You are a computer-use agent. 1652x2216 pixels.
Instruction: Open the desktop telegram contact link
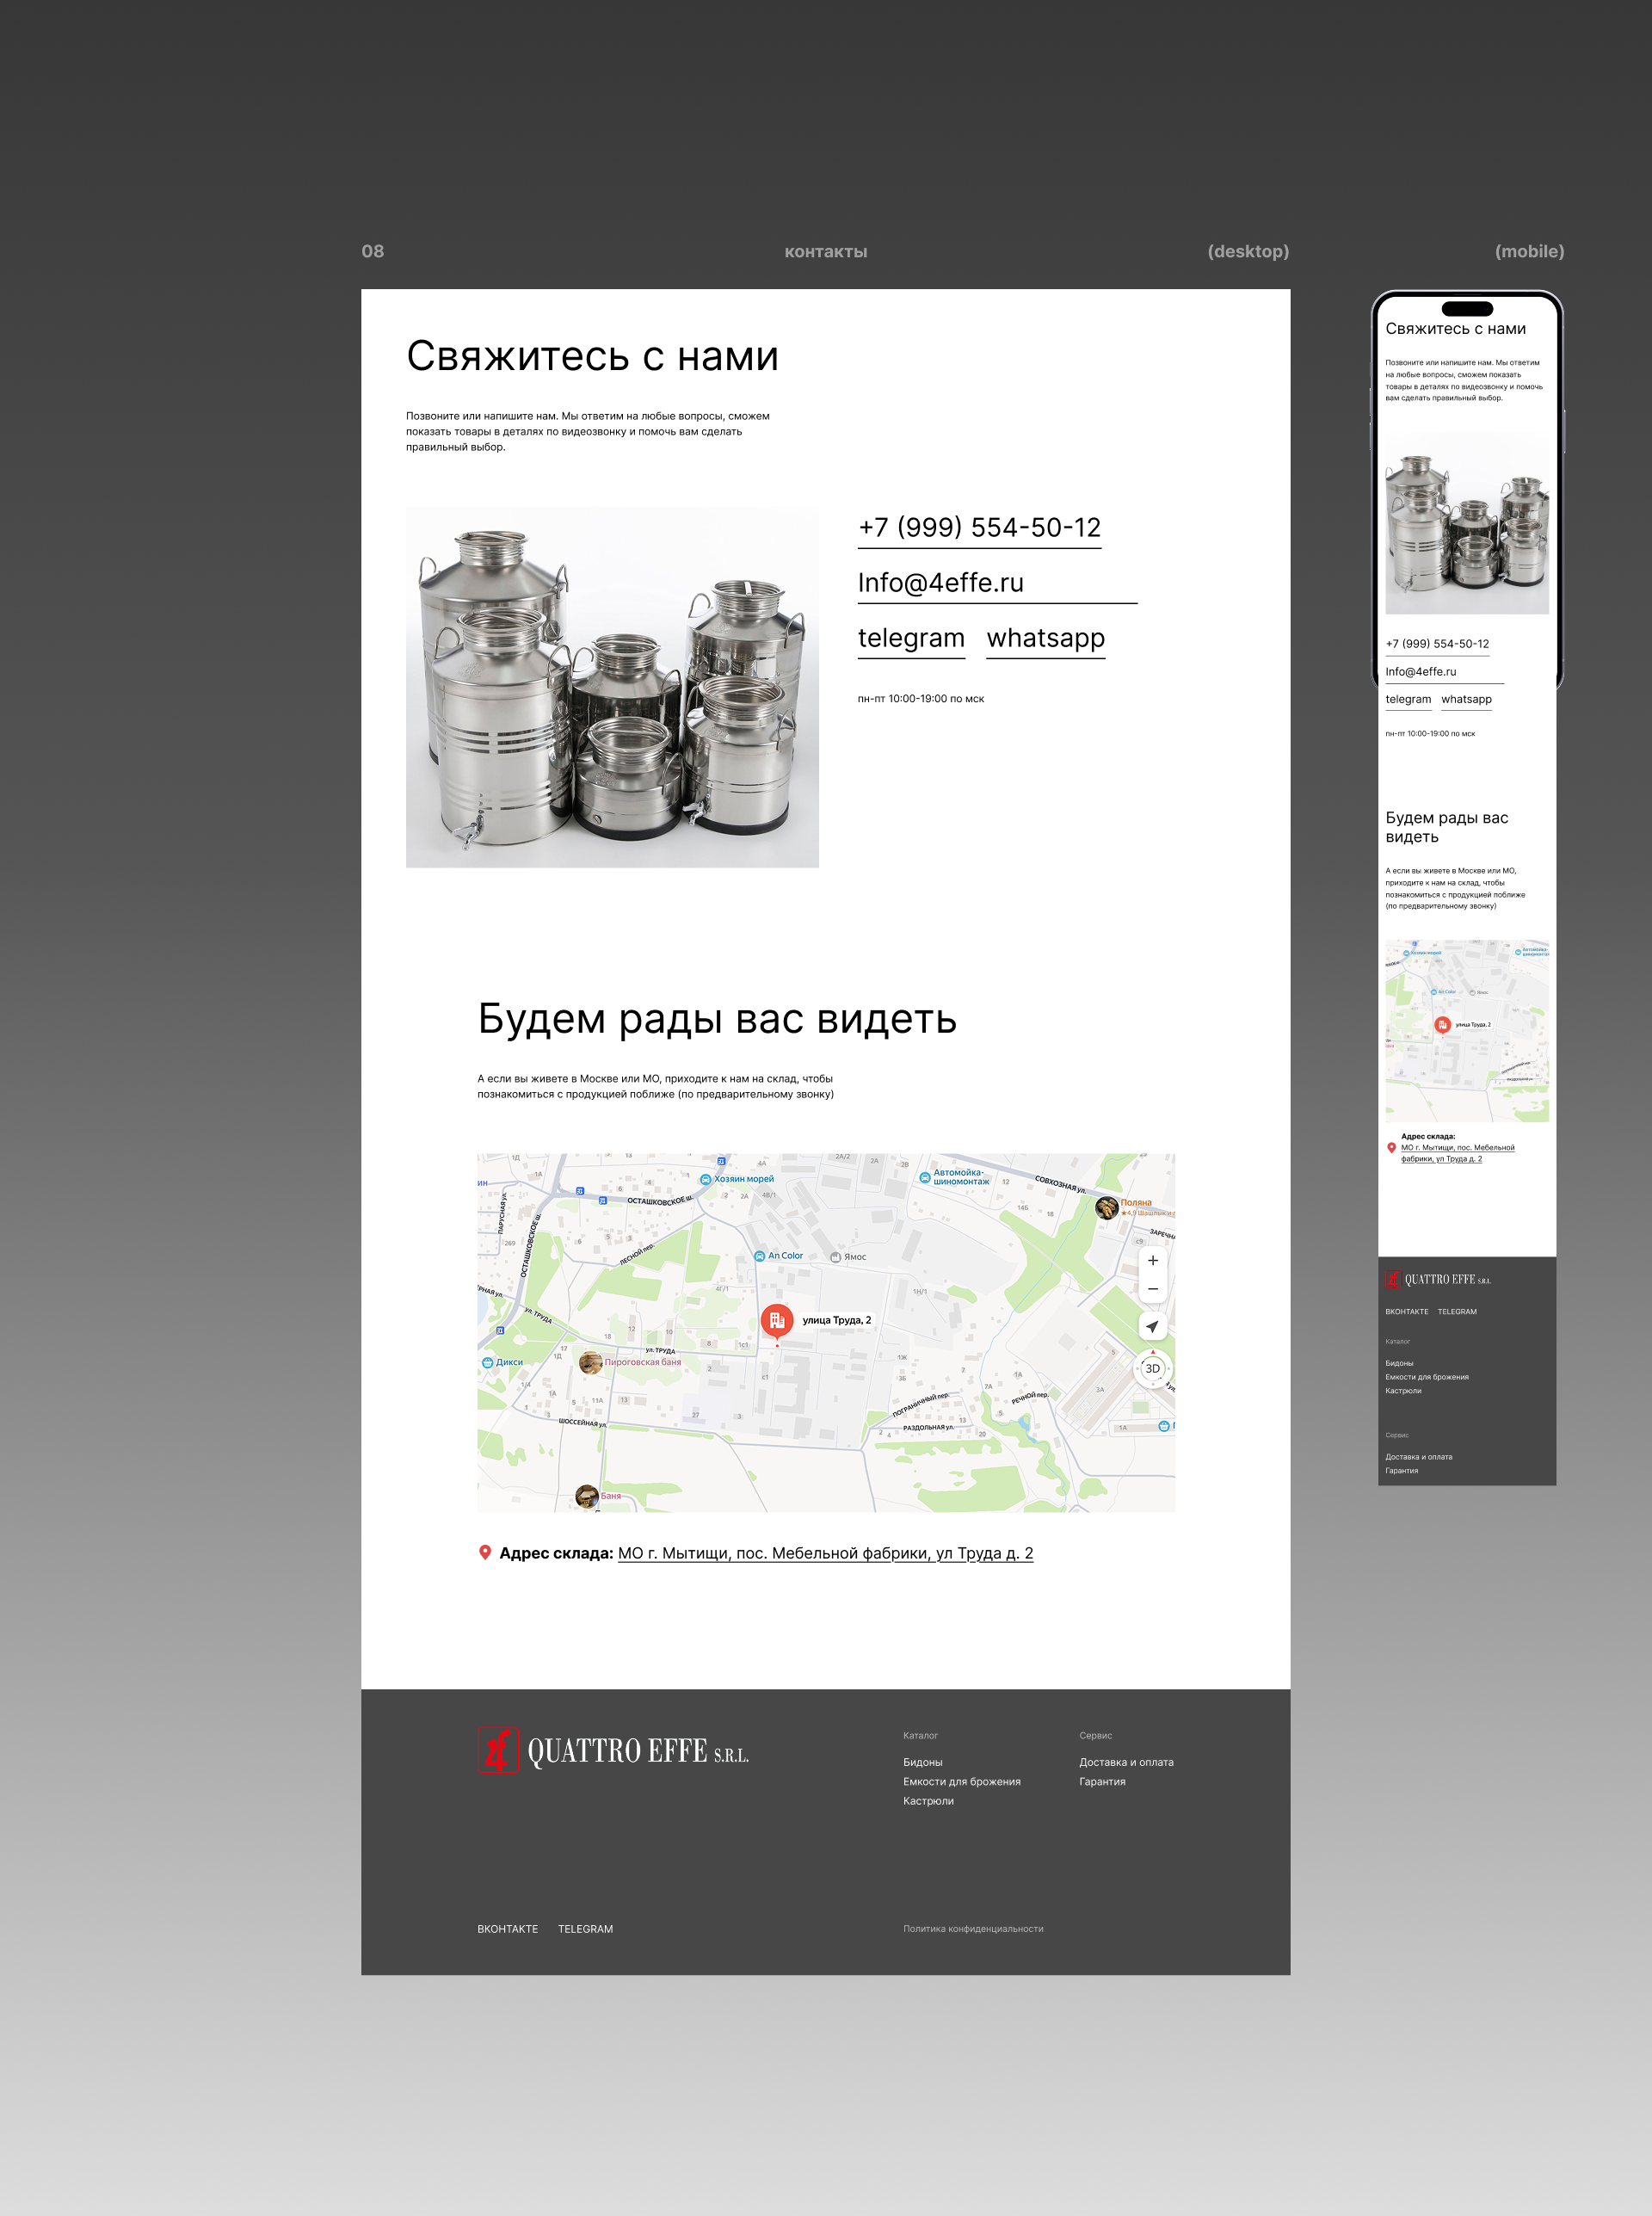(x=911, y=638)
